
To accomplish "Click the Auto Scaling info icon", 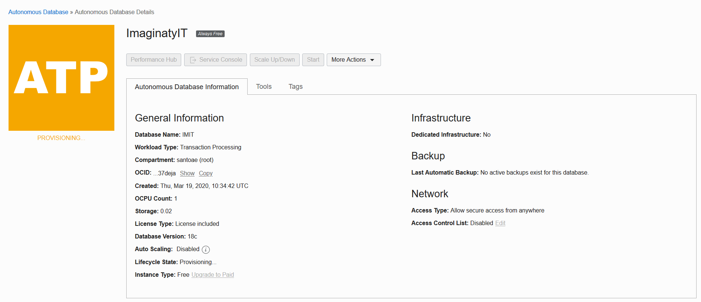I will point(206,250).
